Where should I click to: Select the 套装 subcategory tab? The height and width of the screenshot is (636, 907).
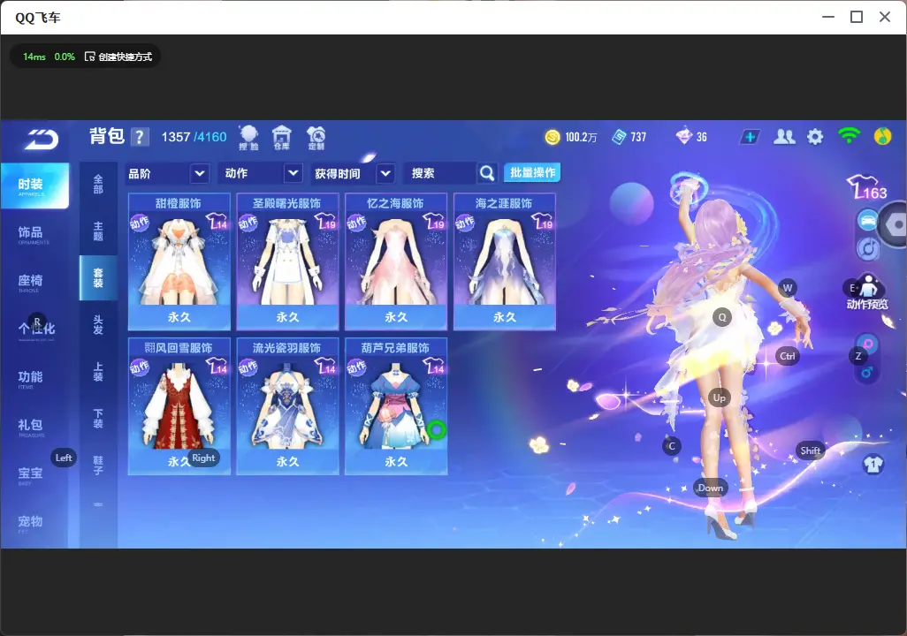(x=98, y=278)
